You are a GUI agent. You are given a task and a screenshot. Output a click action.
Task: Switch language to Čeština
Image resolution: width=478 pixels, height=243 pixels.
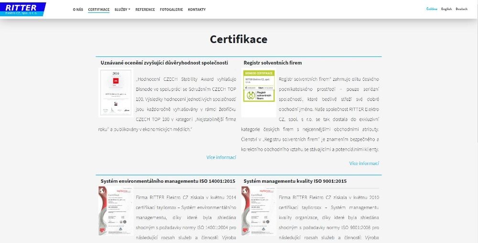(432, 9)
